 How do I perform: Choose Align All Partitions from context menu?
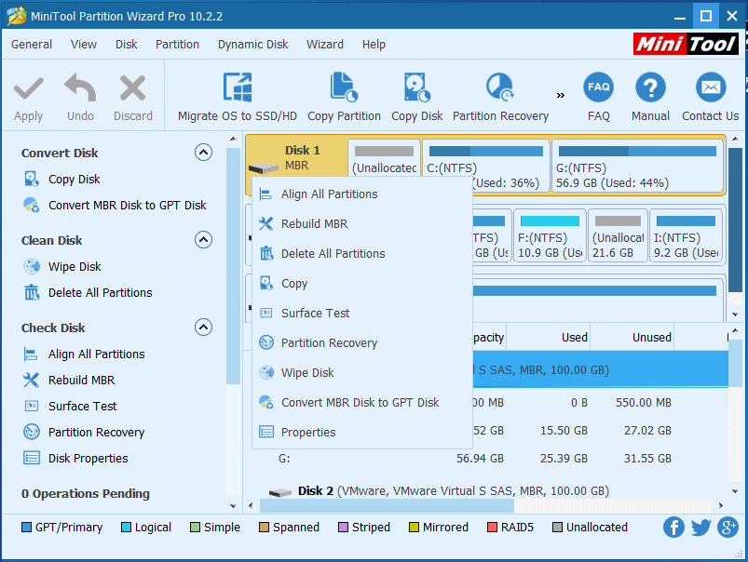pyautogui.click(x=362, y=194)
